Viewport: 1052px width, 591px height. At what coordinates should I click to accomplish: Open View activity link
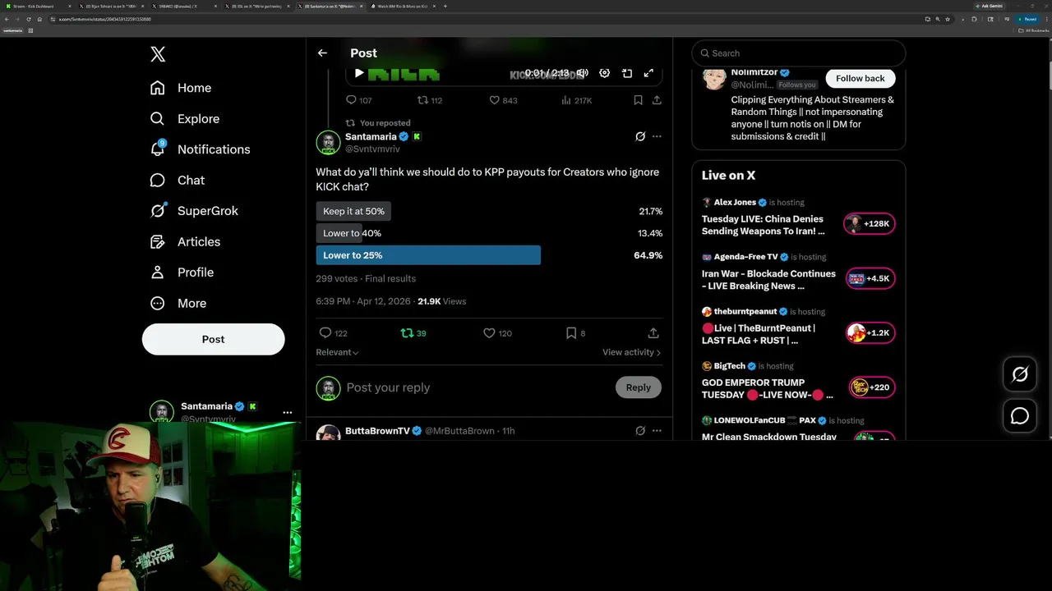click(631, 352)
